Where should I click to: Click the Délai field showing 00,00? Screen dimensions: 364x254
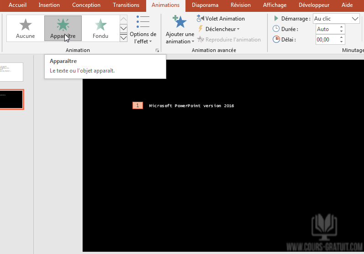(326, 40)
